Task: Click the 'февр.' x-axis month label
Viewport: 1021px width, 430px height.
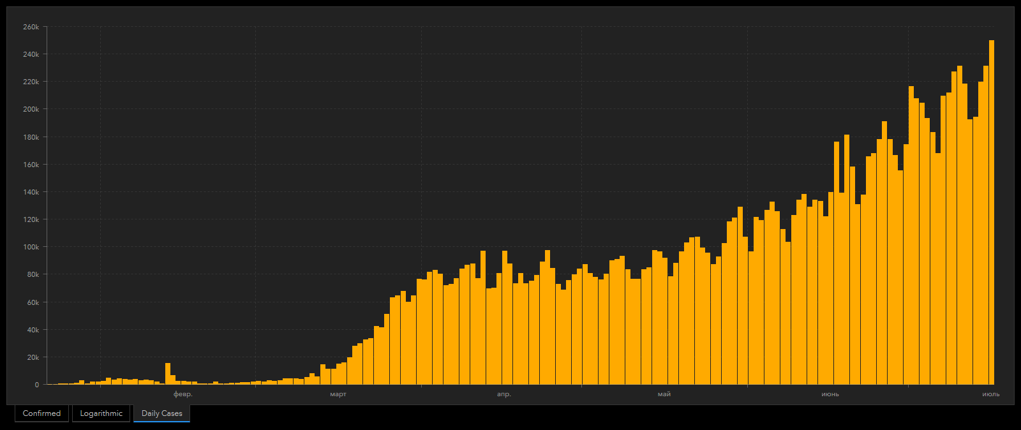Action: tap(183, 394)
